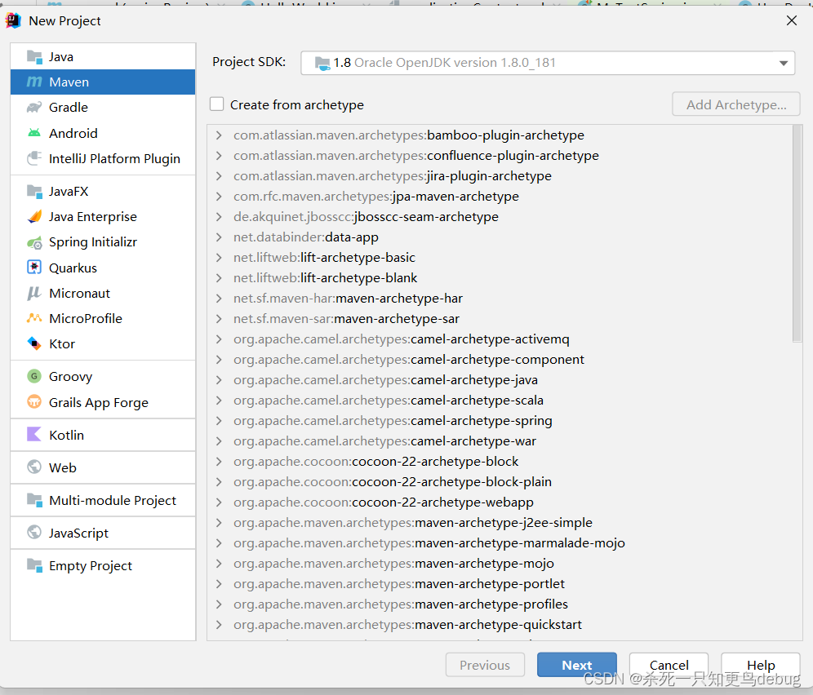Viewport: 813px width, 695px height.
Task: Select maven-archetype-har row
Action: 500,299
